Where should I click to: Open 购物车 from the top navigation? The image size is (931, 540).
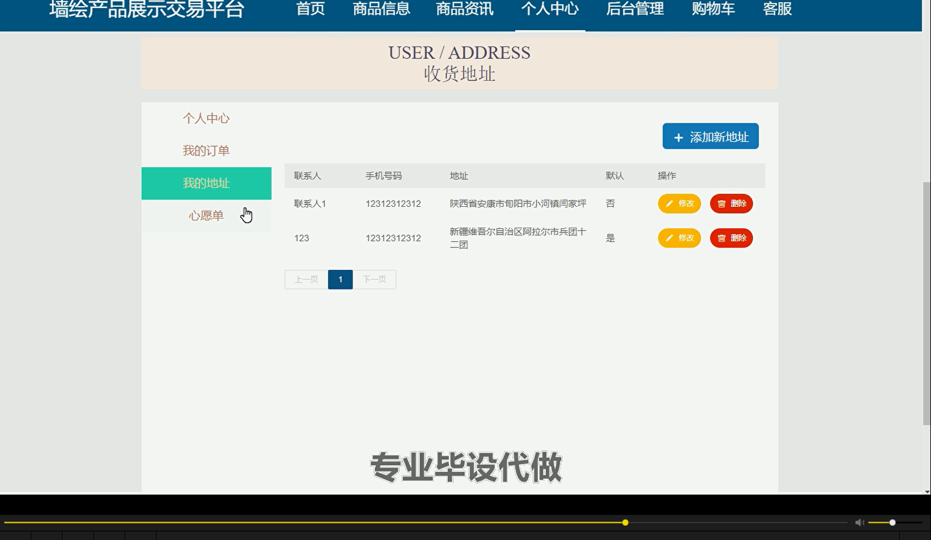pyautogui.click(x=713, y=9)
